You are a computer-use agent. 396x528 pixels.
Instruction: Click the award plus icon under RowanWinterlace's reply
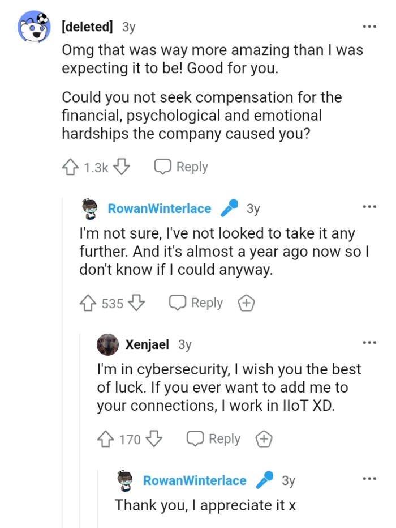pyautogui.click(x=247, y=303)
